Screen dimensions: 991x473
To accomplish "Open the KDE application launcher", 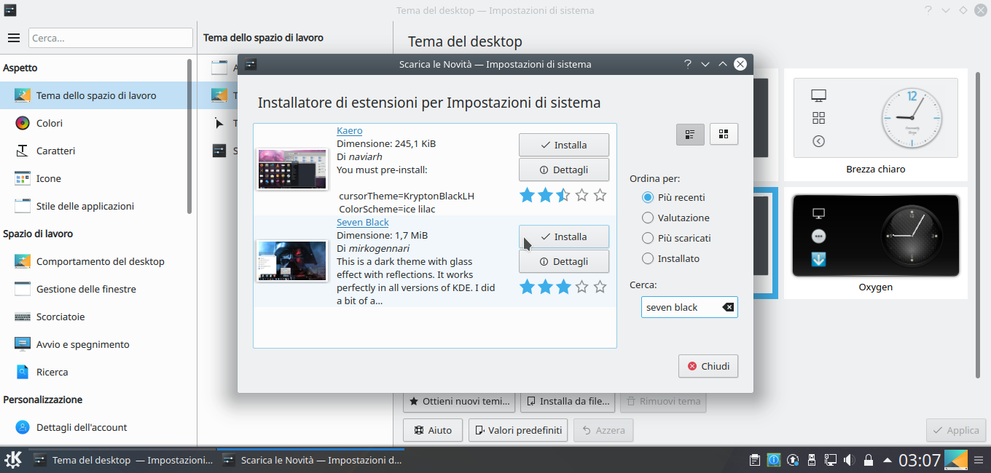I will coord(13,460).
